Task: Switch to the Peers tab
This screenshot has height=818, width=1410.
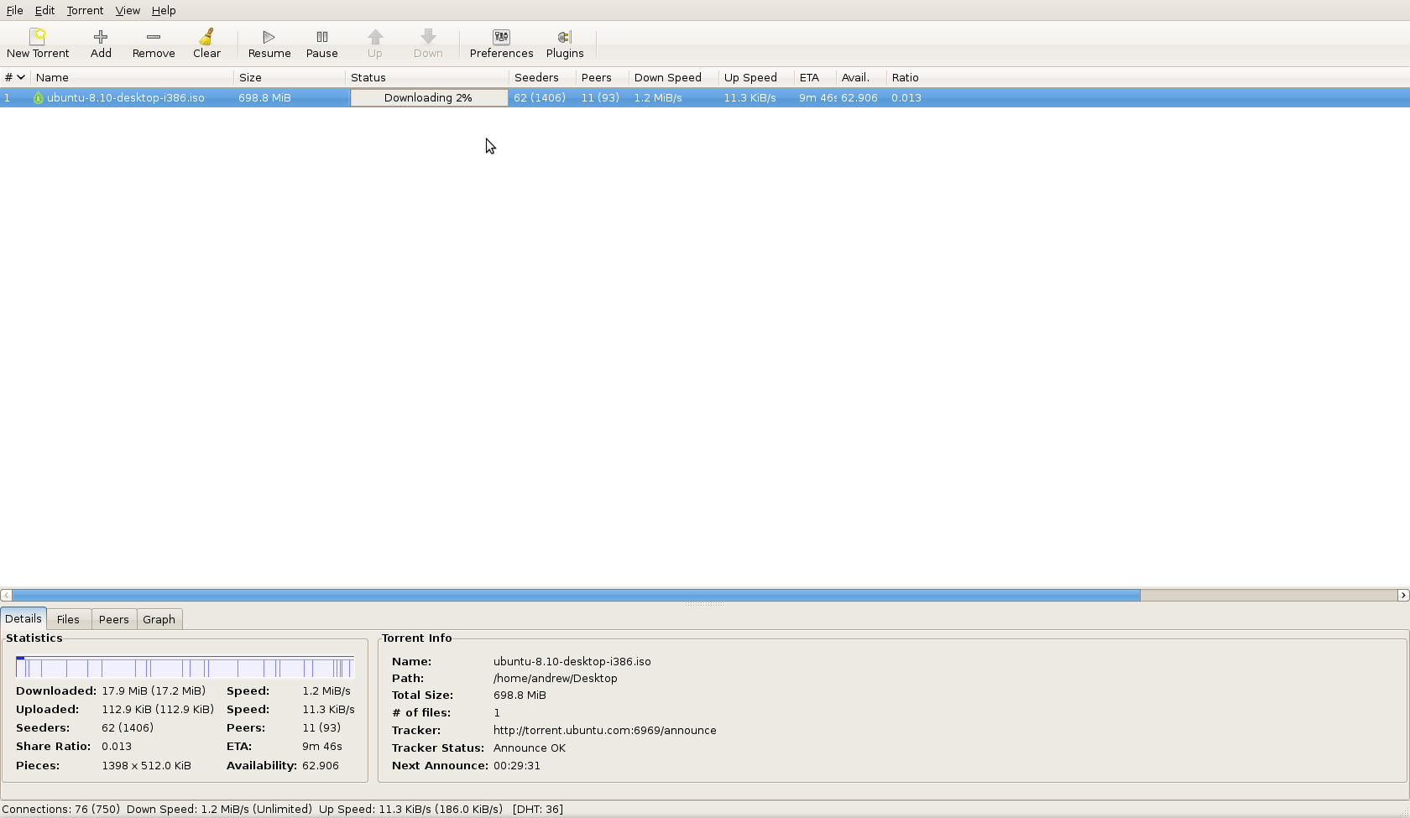Action: 113,619
